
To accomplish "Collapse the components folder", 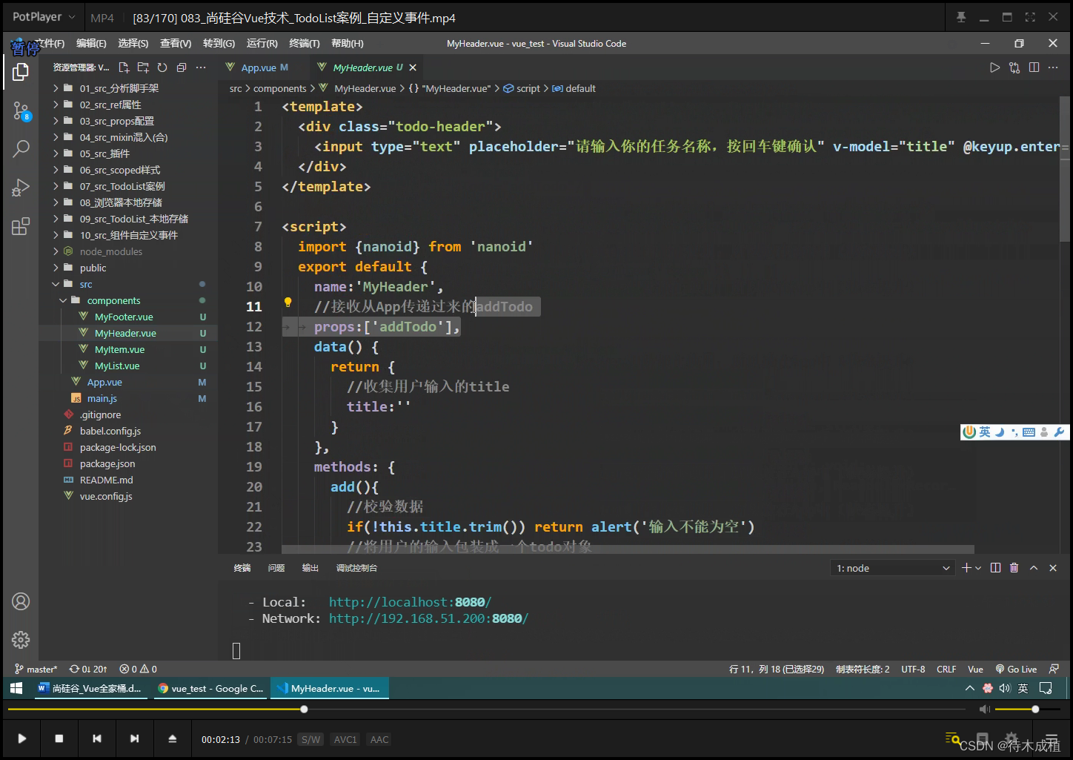I will point(113,300).
